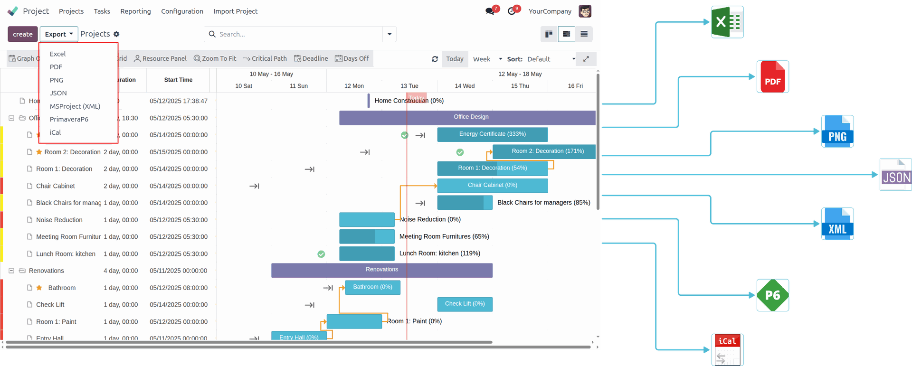The width and height of the screenshot is (912, 366).
Task: Collapse the Renovations project group
Action: [11, 271]
